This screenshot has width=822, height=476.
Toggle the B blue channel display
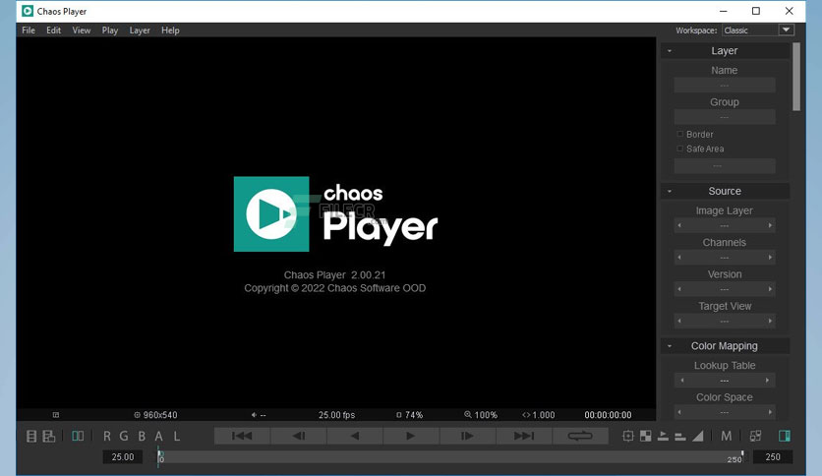click(x=142, y=436)
